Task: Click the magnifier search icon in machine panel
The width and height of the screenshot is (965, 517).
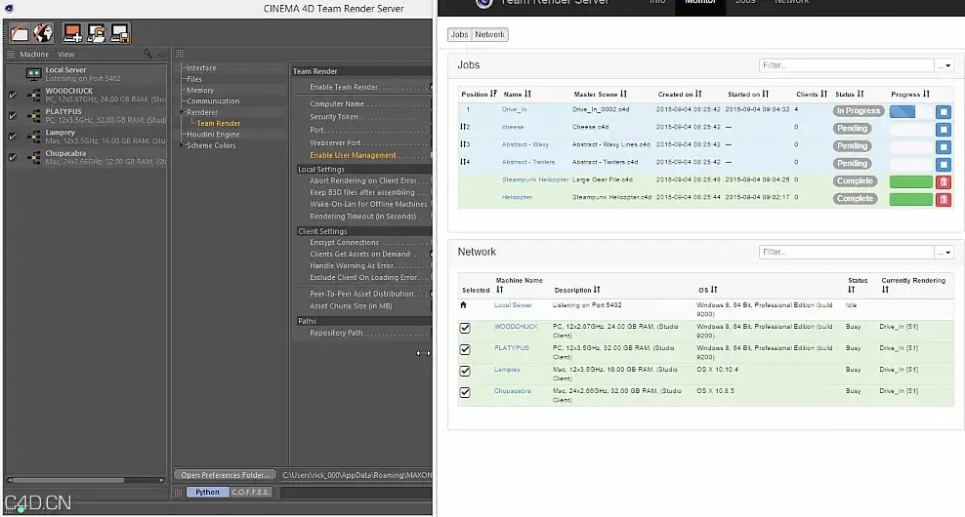Action: tap(147, 54)
